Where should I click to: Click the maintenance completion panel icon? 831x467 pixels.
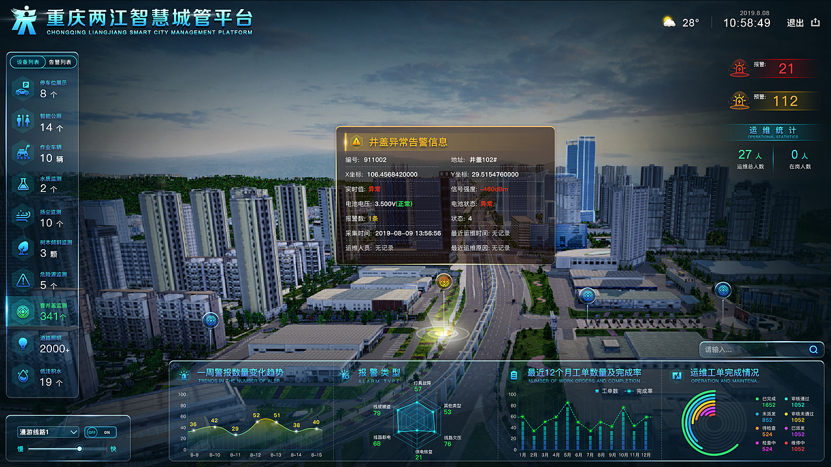click(x=677, y=374)
